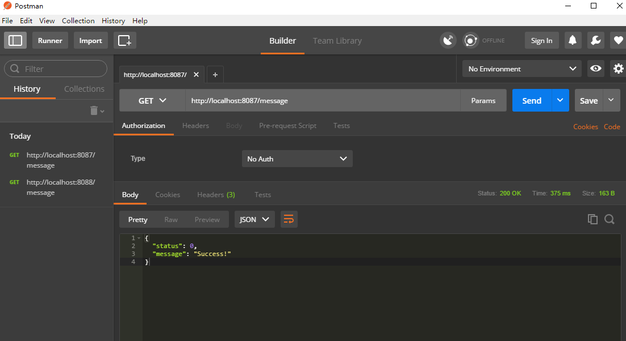The width and height of the screenshot is (626, 341).
Task: Select the Collections sidebar tab
Action: pyautogui.click(x=84, y=89)
